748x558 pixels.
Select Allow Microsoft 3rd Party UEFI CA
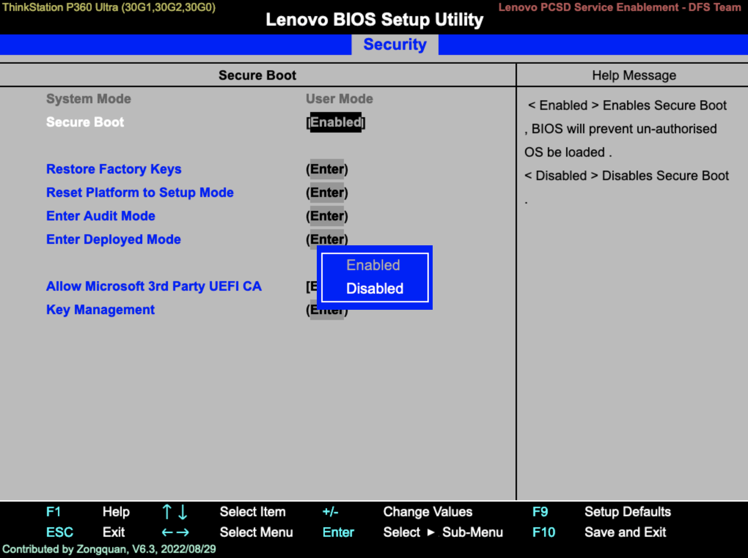point(154,286)
